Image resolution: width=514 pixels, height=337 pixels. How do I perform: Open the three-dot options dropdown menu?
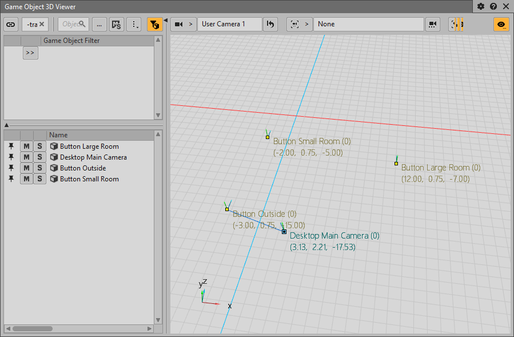pos(134,25)
